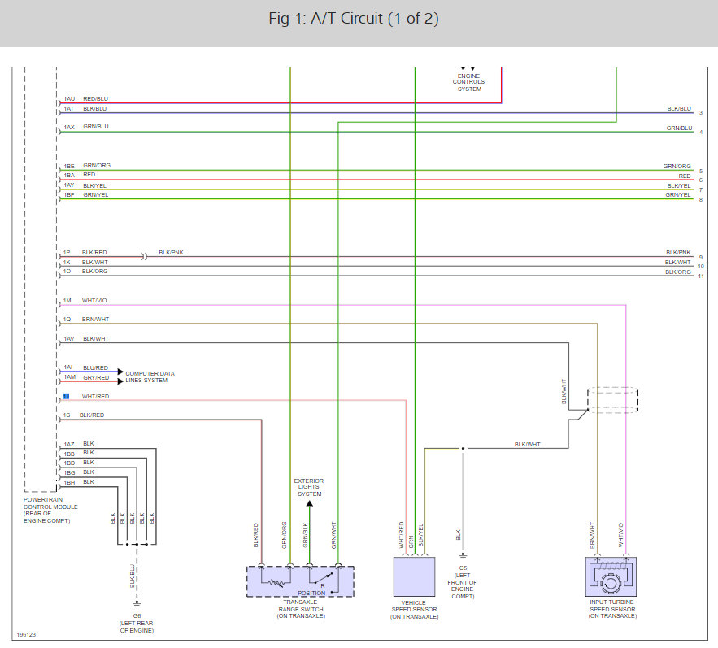Click the vertical BLK/BLU label above G6

(x=133, y=576)
